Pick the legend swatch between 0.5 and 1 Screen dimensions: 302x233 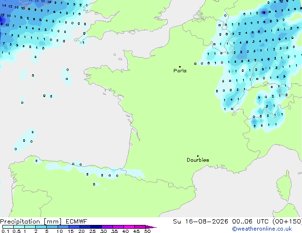point(19,227)
